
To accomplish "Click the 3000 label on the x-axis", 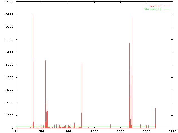I will (172, 131).
